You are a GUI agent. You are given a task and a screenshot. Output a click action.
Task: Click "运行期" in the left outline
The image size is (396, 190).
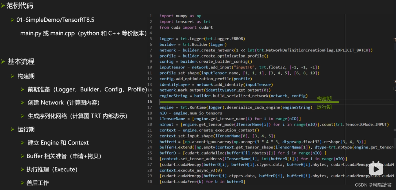click(x=26, y=130)
